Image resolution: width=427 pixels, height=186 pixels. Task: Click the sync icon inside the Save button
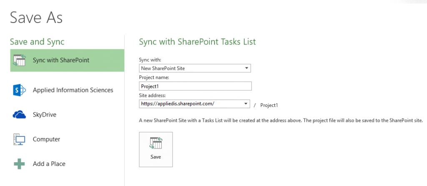pyautogui.click(x=156, y=144)
